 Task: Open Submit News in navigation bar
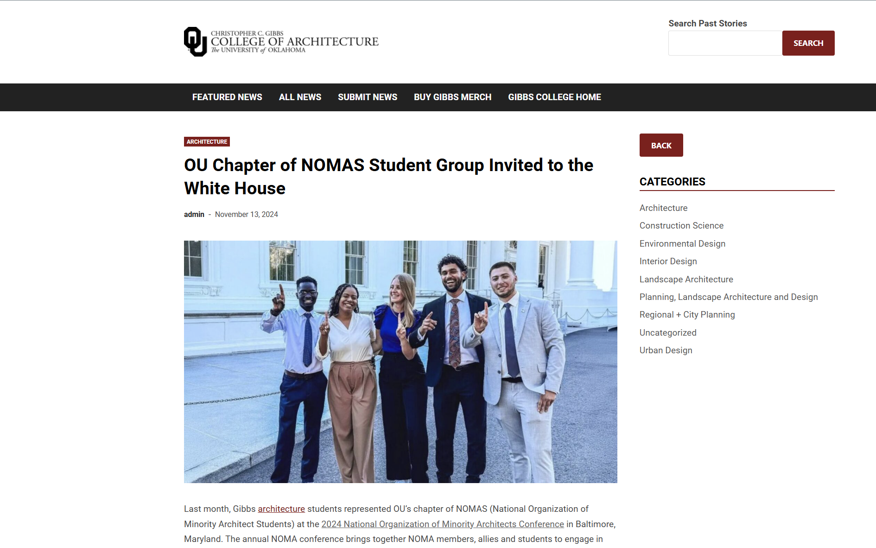coord(368,97)
